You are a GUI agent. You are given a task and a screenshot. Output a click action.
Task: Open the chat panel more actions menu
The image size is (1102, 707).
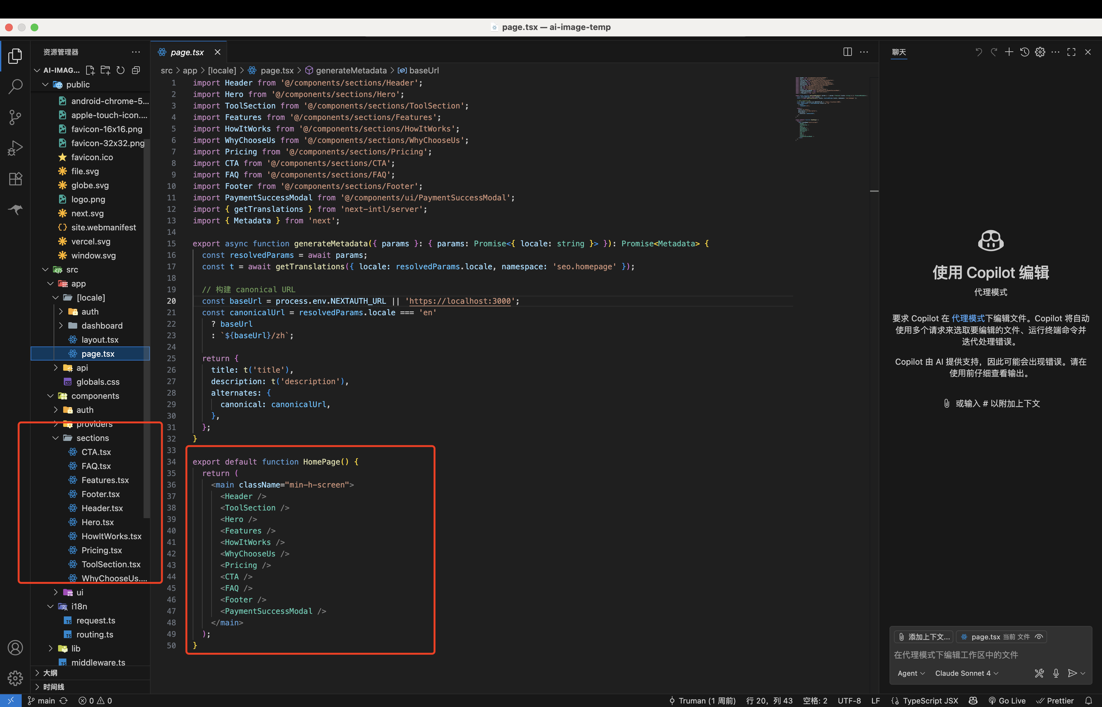click(1056, 52)
